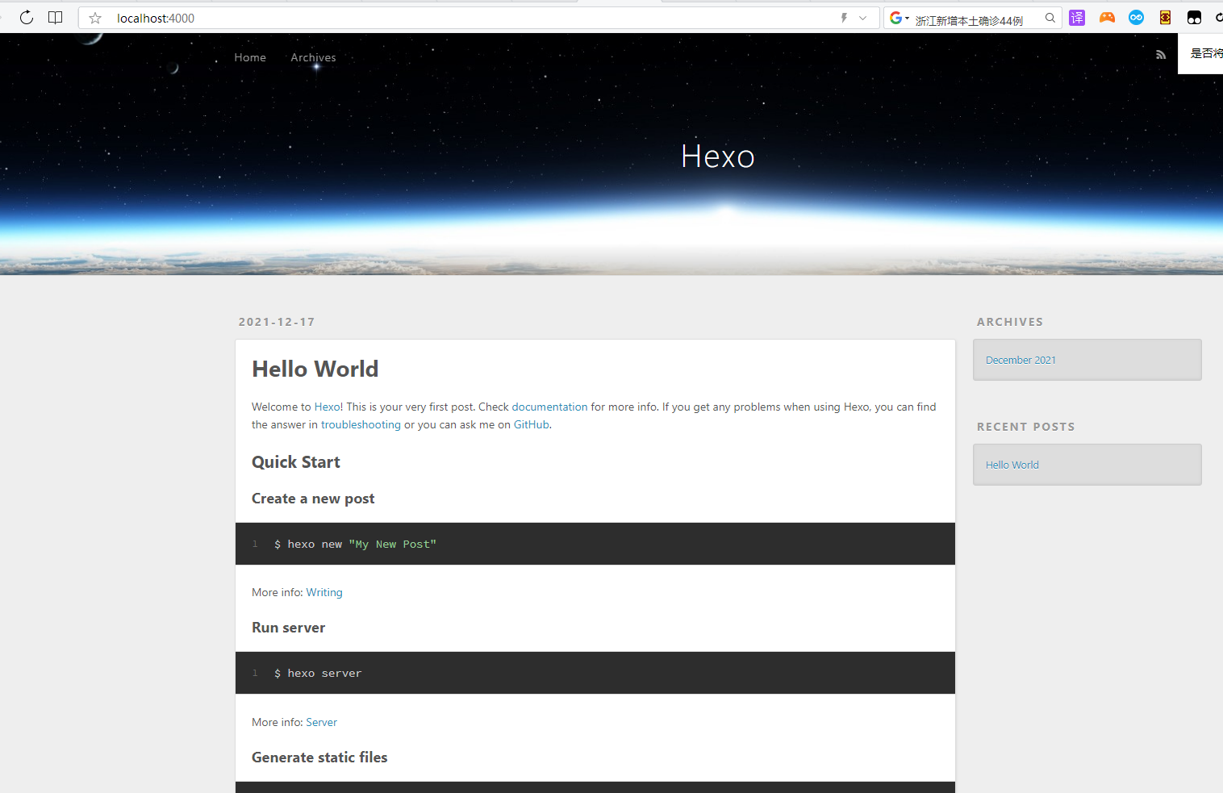Open the orange gamepad extension
Viewport: 1223px width, 793px height.
tap(1107, 18)
